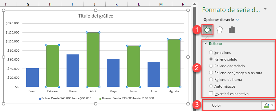Click the scrollbar up arrow
The image size is (276, 111).
coord(194,4)
